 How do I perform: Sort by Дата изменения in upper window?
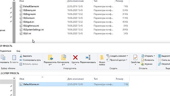tap(75, 1)
